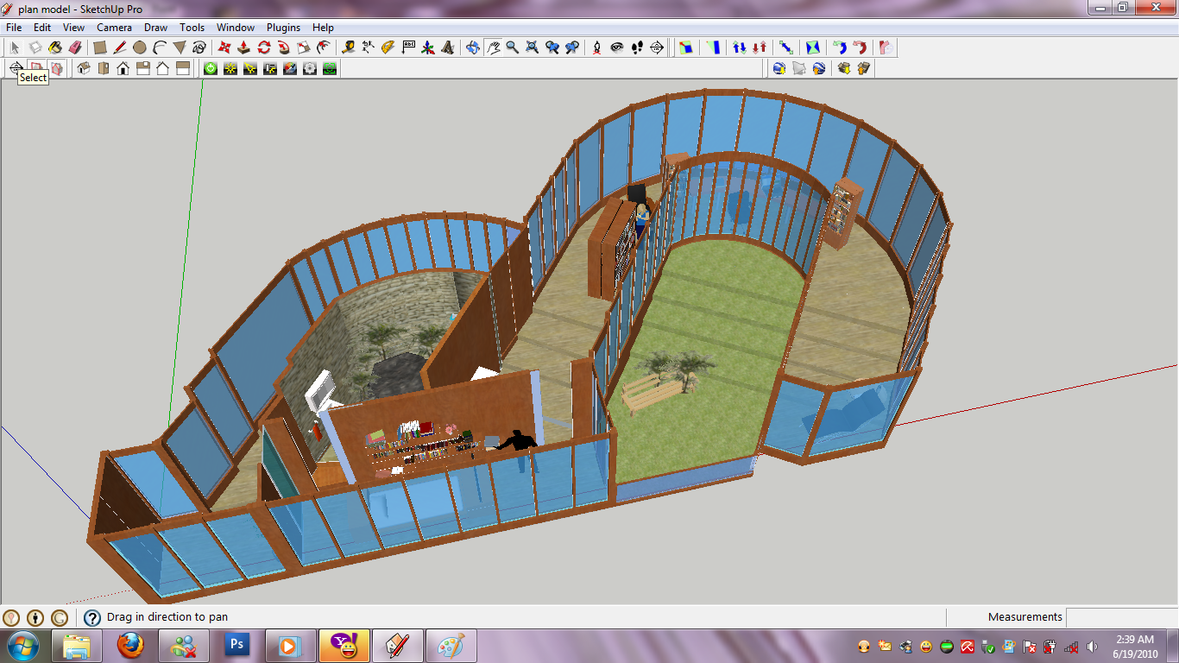This screenshot has height=663, width=1179.
Task: Switch to Front house view
Action: (123, 68)
